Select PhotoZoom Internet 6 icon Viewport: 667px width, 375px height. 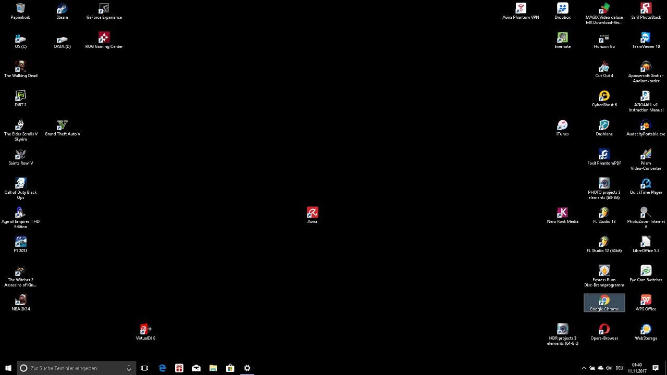(x=646, y=218)
